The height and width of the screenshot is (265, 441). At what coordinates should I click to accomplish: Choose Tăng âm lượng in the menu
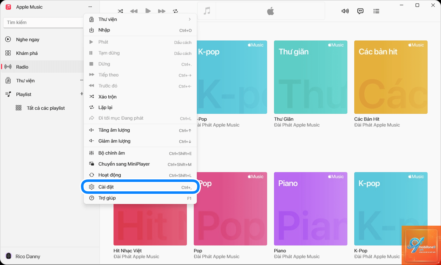(x=140, y=130)
